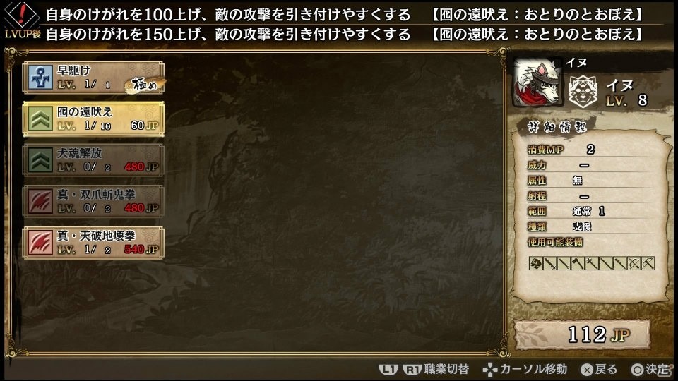
Task: Click the axe weapon icon in 使用可能装備
Action: (x=578, y=263)
